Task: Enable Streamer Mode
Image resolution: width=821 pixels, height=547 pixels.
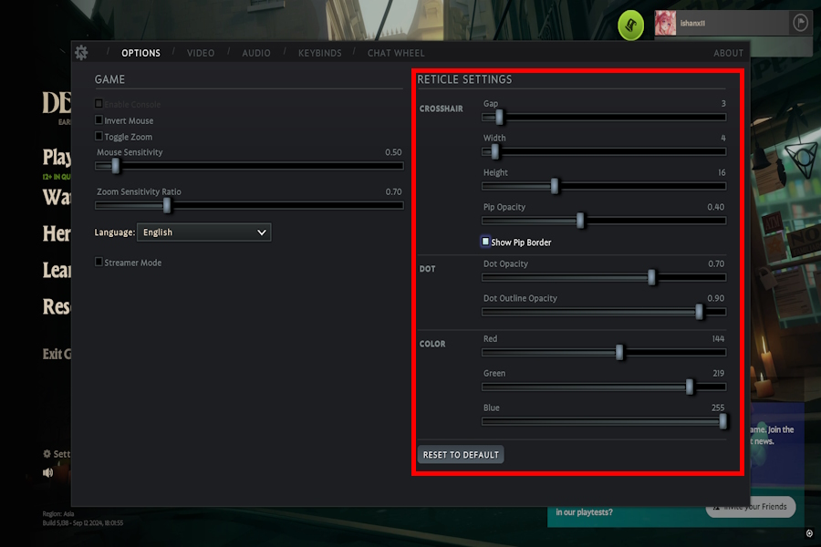Action: 98,262
